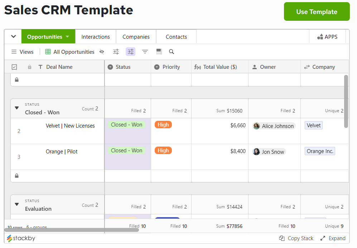Open the table list chevron dropdown

(x=14, y=37)
